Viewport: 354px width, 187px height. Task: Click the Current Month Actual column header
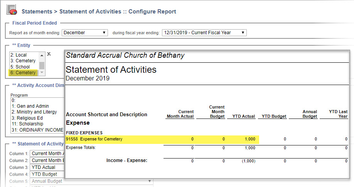pos(180,114)
